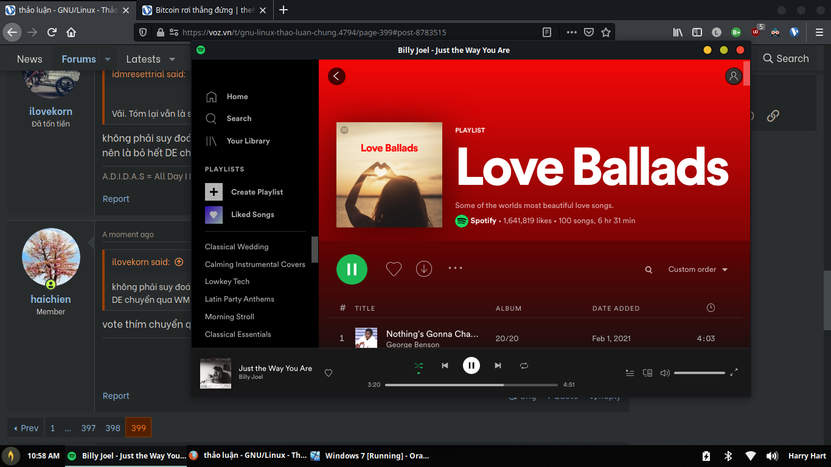Open the Morning Stroll playlist
The height and width of the screenshot is (467, 831).
[229, 317]
